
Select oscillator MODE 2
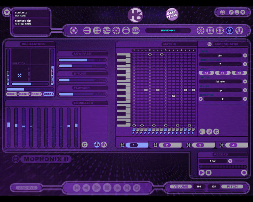(x=24, y=94)
